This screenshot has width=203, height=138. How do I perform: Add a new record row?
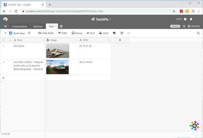3,78
